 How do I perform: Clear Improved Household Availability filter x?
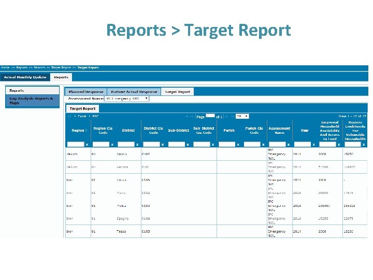(x=339, y=145)
